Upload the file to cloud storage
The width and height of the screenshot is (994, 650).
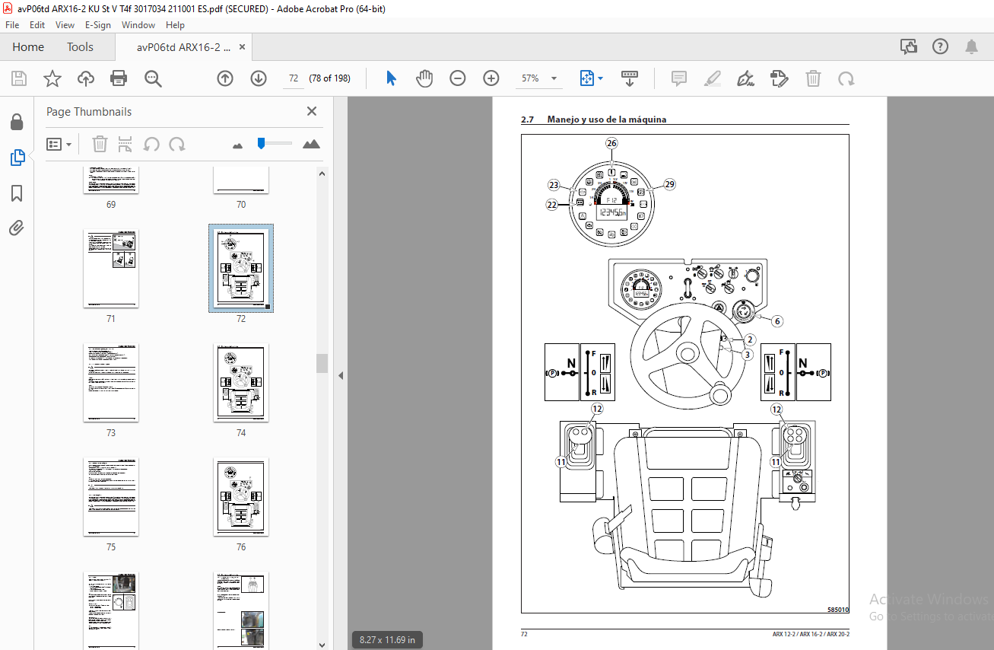click(85, 78)
